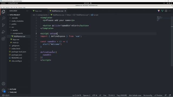Open the Terminal menu

tap(20, 8)
